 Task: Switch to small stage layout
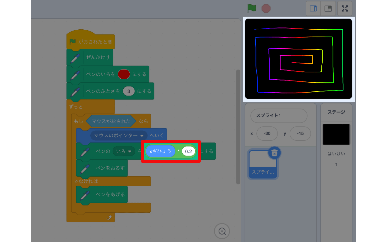[x=313, y=8]
